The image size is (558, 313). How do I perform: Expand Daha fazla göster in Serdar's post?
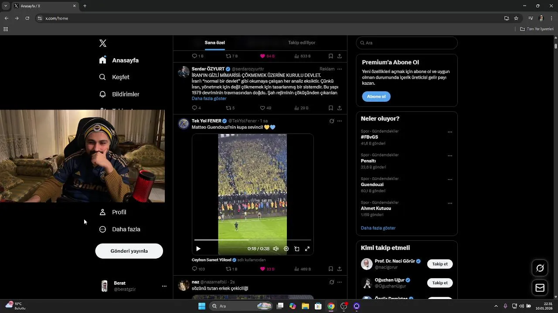[x=209, y=98]
